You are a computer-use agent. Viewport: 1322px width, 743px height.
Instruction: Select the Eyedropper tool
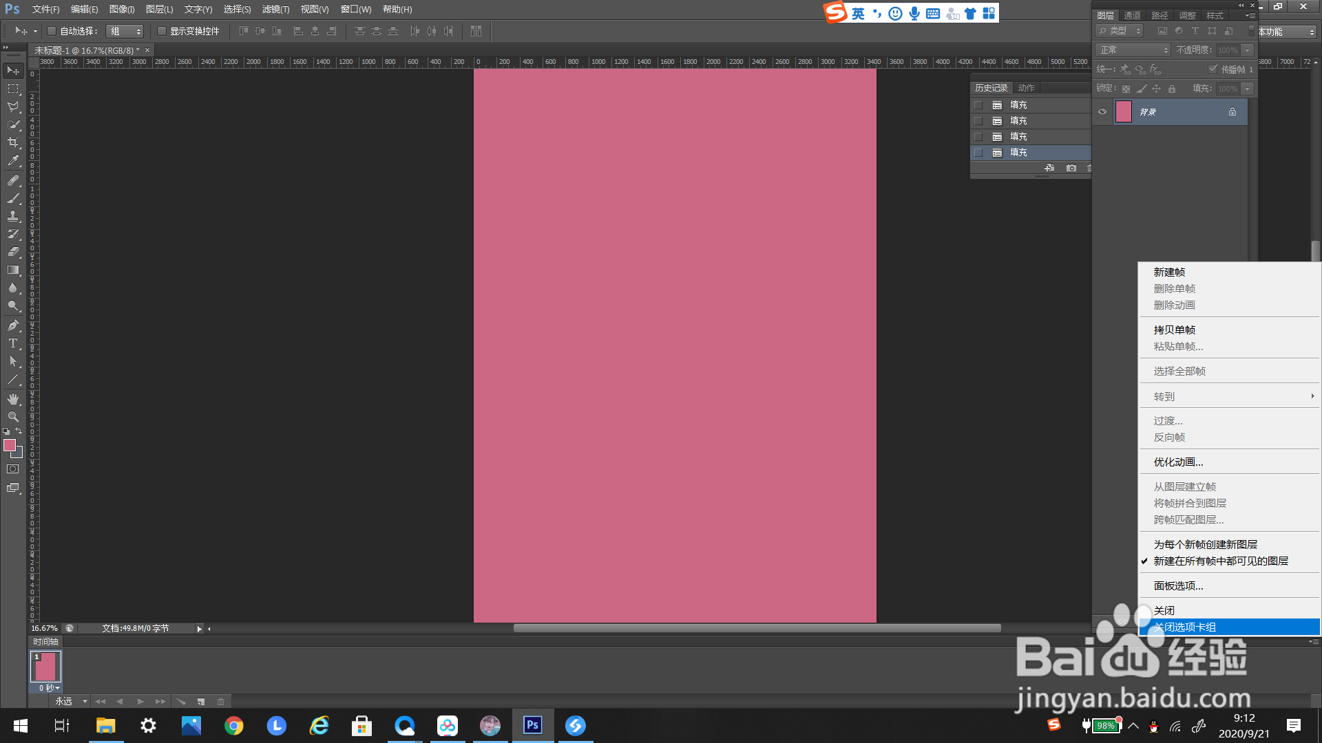(13, 161)
